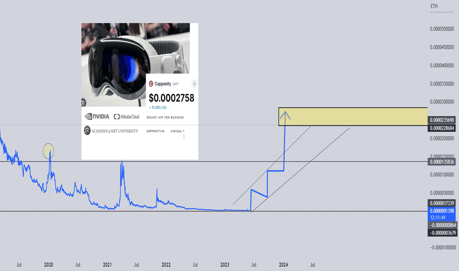Click the $0.0002758 price value
The width and height of the screenshot is (459, 271).
(x=171, y=98)
